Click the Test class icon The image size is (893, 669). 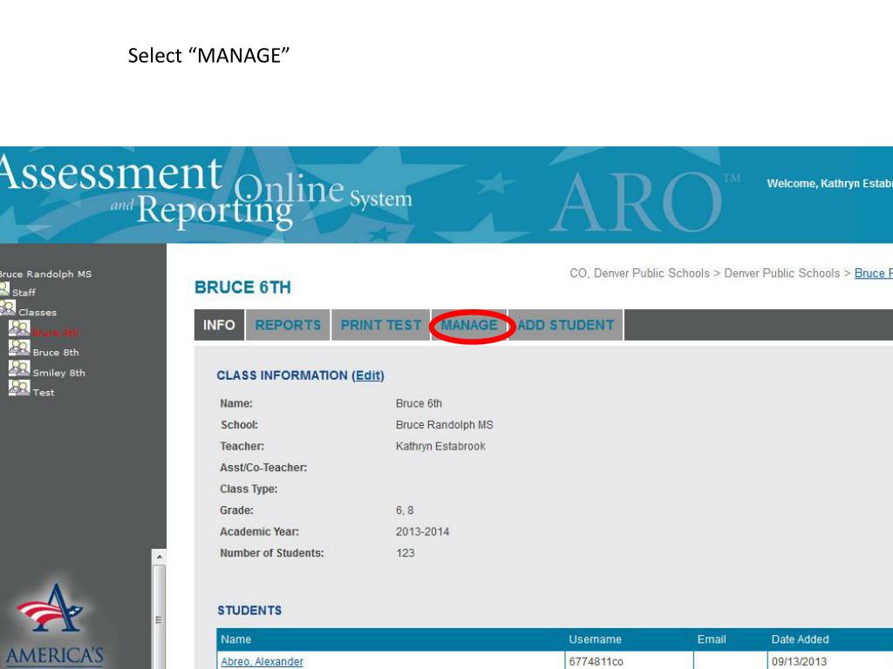19,388
